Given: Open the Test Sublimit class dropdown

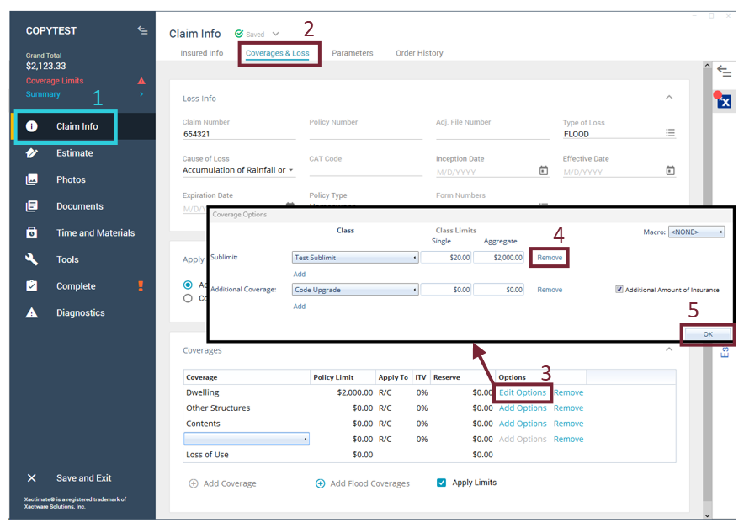Looking at the screenshot, I should (355, 258).
